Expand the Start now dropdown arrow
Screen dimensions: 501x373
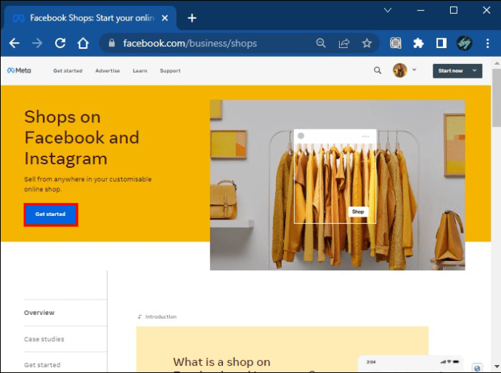[474, 71]
